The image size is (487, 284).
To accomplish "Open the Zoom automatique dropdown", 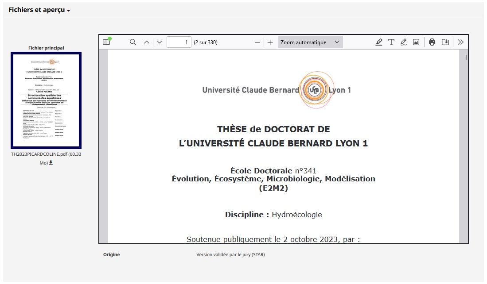I will coord(310,42).
